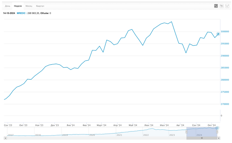The height and width of the screenshot is (143, 232).
Task: Click 2022 in the navigator timeline
Action: pos(146,135)
